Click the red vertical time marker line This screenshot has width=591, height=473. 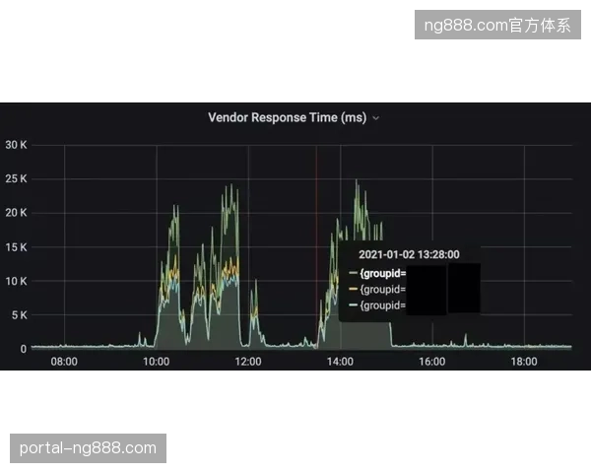[x=316, y=247]
